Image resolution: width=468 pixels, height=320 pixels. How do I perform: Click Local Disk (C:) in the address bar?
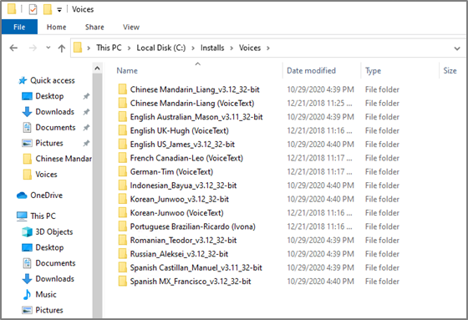[160, 48]
